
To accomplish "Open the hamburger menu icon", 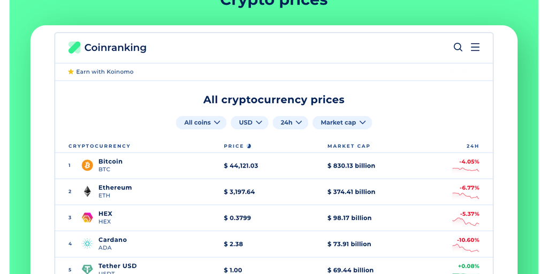I will point(475,47).
